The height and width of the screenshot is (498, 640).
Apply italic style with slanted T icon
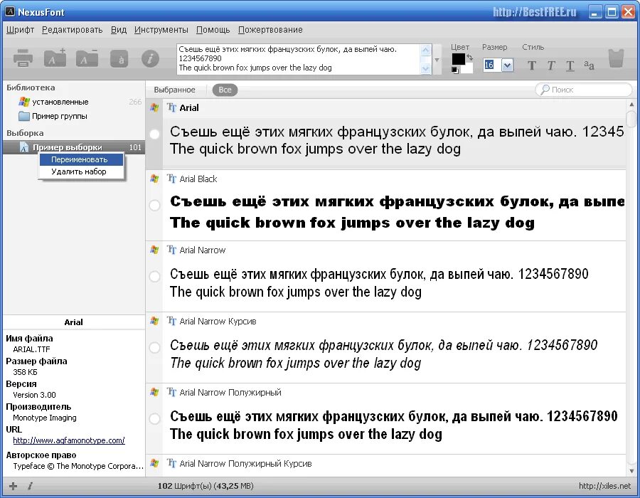click(551, 65)
